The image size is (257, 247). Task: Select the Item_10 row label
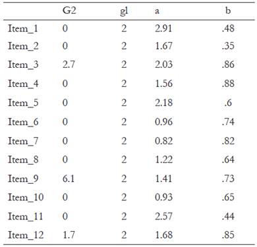coord(26,198)
